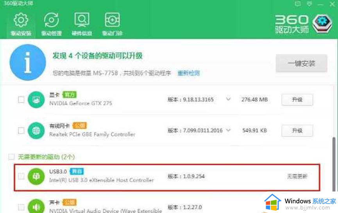Click the badge beside USB3.0 label
This screenshot has width=338, height=213.
coord(77,171)
